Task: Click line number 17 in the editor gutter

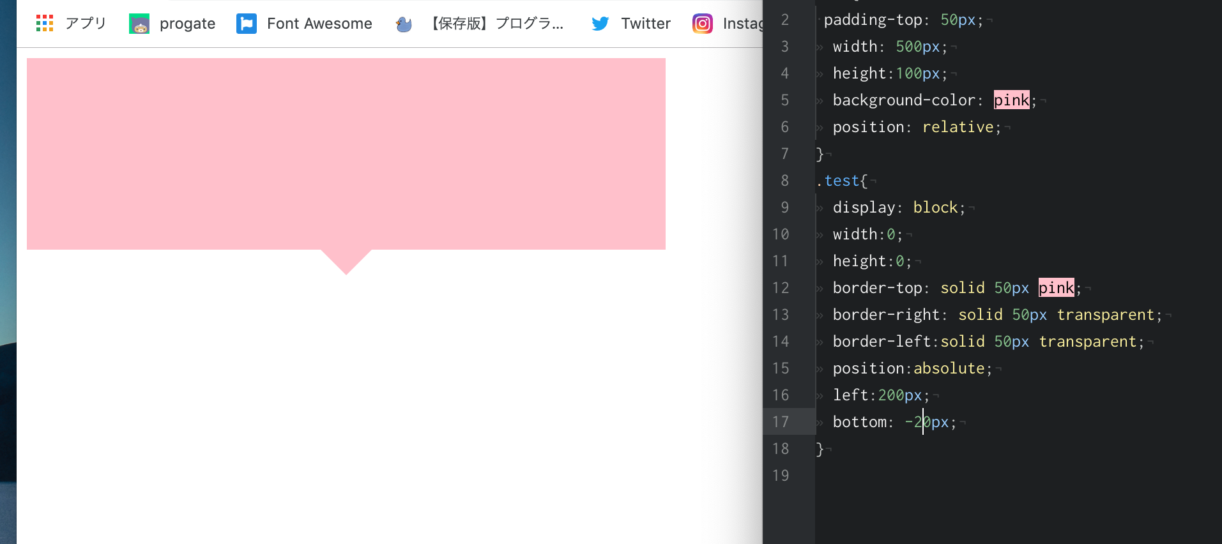Action: [781, 422]
